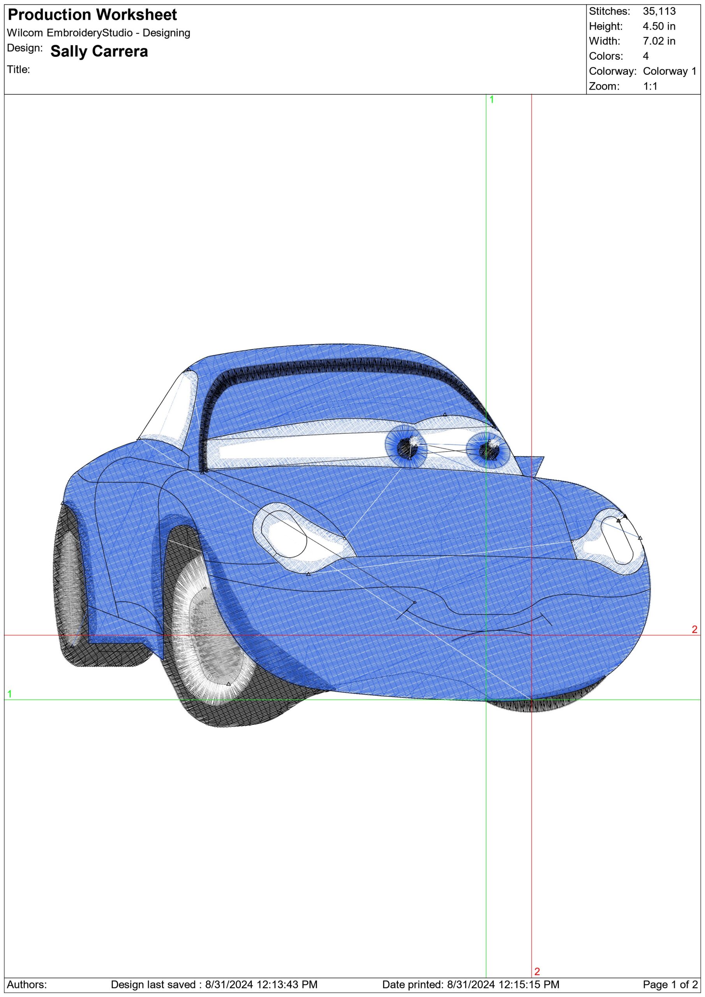Image resolution: width=705 pixels, height=997 pixels.
Task: Click the "Colors:" label
Action: (x=606, y=56)
